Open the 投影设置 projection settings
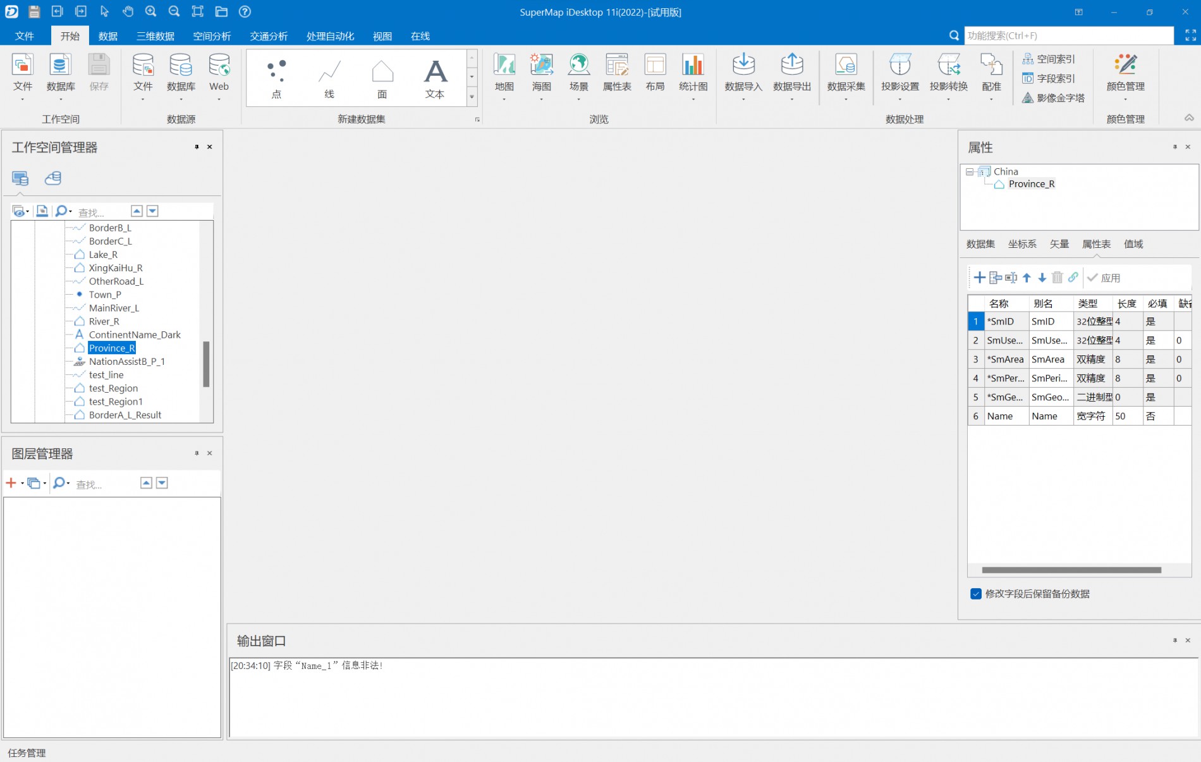Screen dimensions: 1201x762 (x=900, y=77)
